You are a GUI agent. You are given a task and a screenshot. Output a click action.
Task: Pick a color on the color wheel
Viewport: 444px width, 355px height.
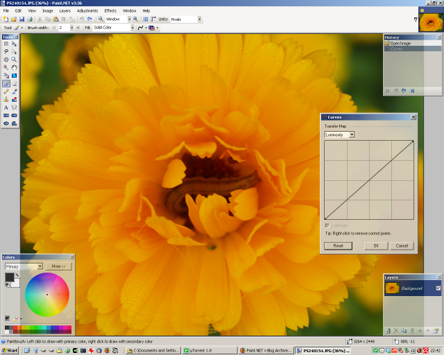(47, 295)
